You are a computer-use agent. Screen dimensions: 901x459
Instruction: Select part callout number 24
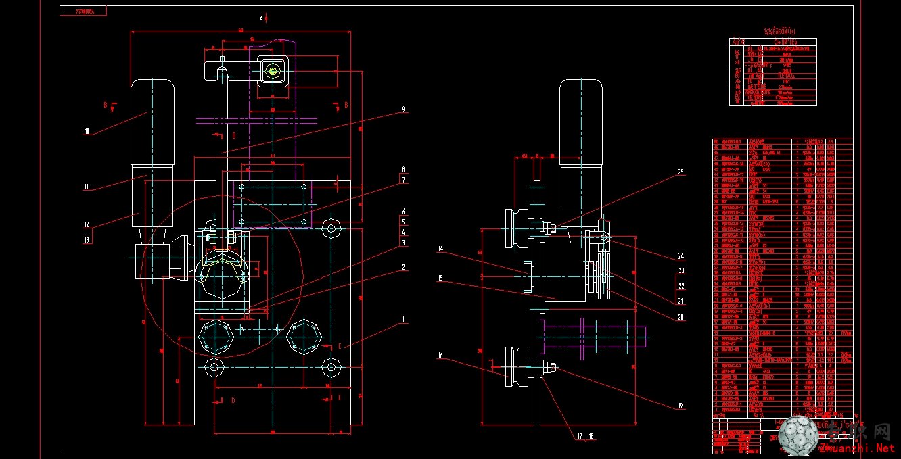click(x=681, y=256)
